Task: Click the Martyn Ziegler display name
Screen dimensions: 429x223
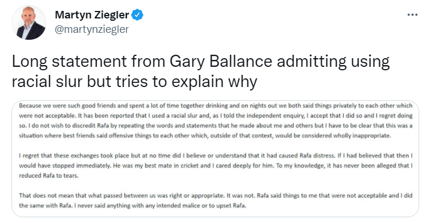Action: coord(92,15)
